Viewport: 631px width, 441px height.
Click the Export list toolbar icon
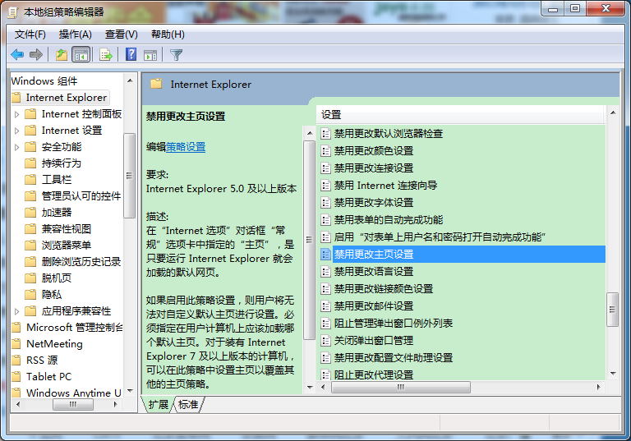coord(106,54)
